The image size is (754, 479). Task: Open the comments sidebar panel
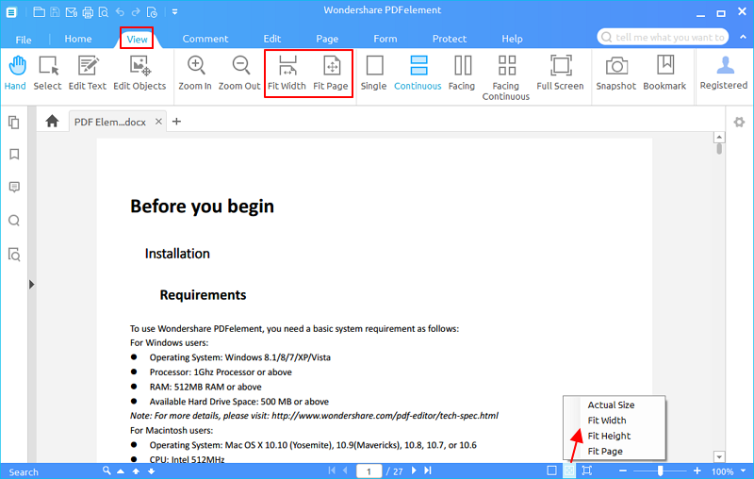coord(14,187)
